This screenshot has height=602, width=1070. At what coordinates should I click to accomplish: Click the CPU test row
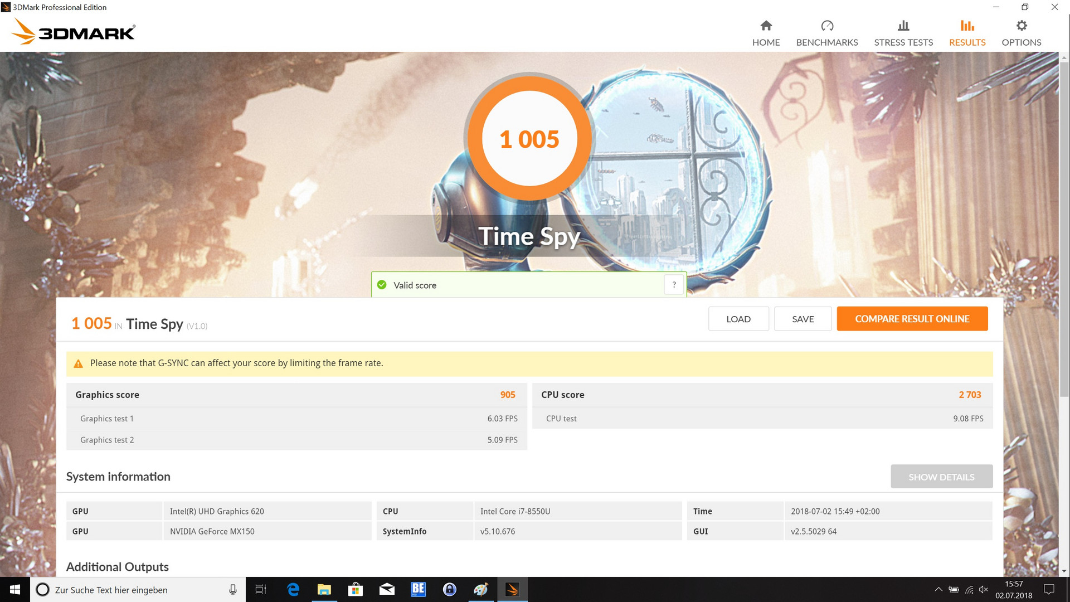coord(762,419)
